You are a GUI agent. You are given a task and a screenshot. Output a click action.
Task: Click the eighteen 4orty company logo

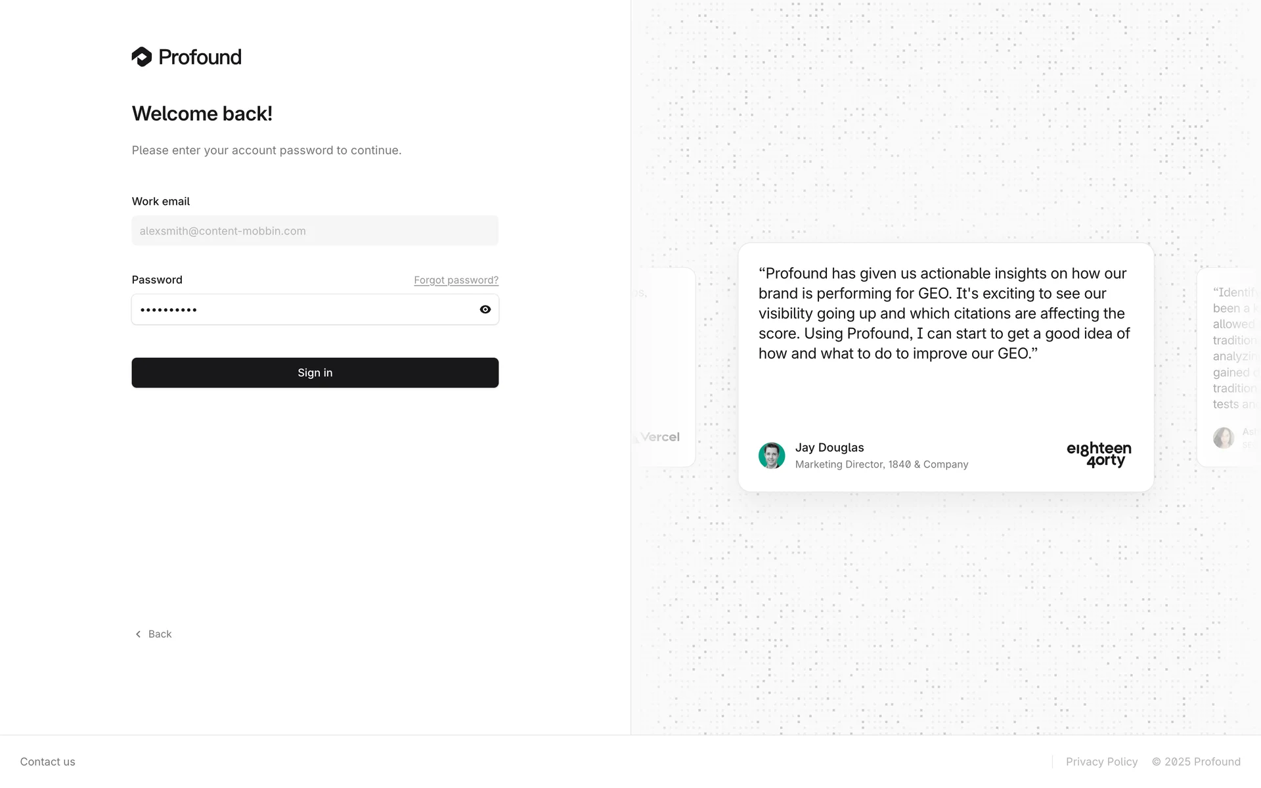(1099, 454)
